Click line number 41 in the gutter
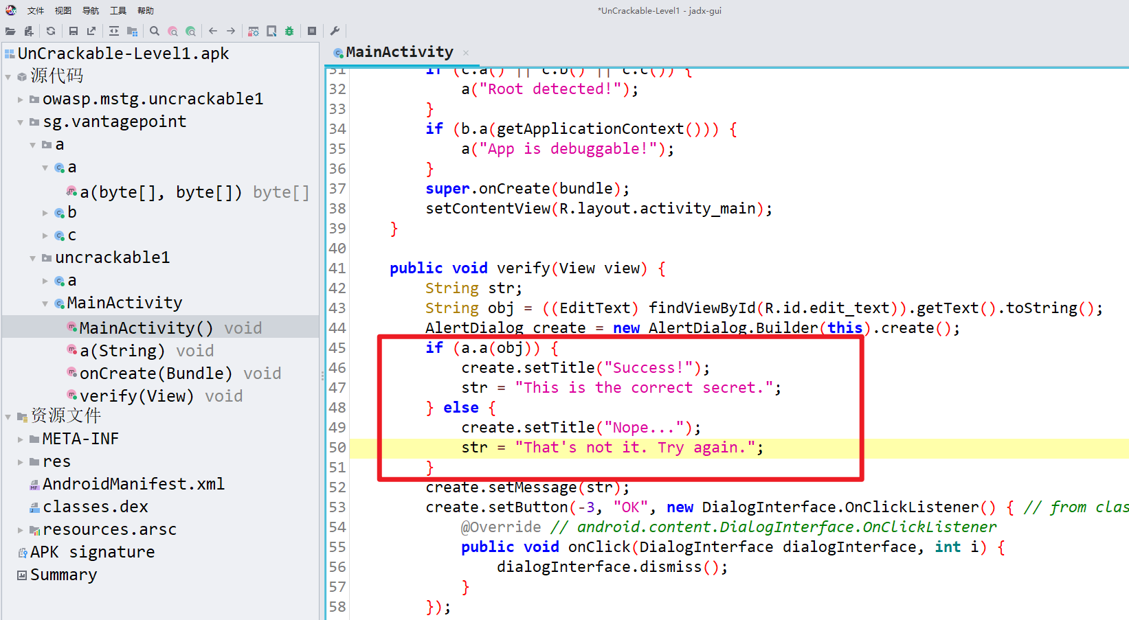 (337, 268)
